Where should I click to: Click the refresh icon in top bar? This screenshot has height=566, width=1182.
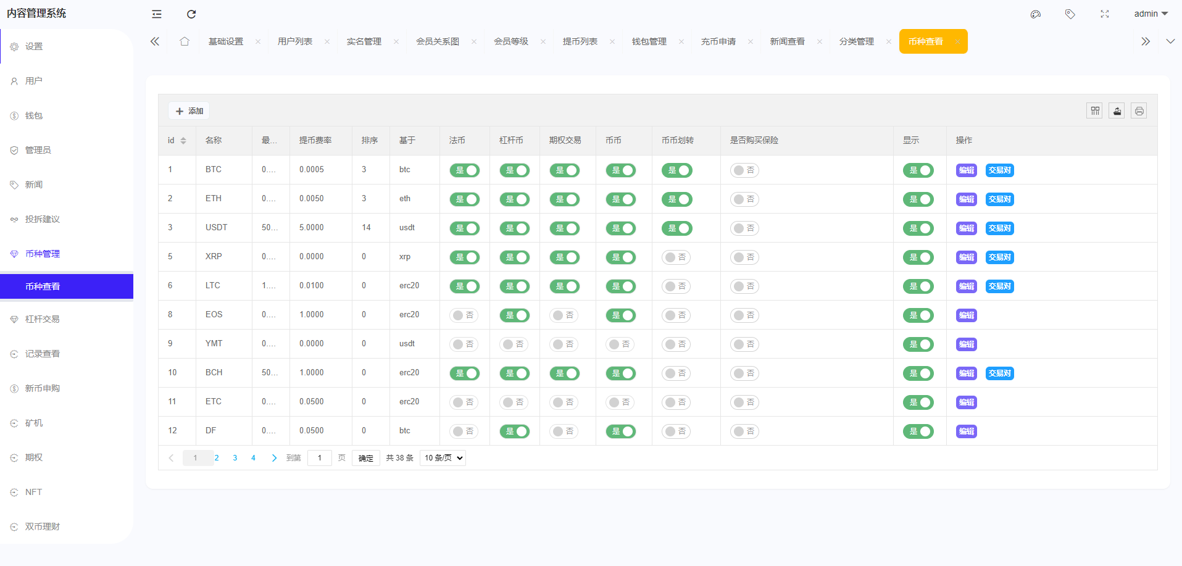[191, 14]
